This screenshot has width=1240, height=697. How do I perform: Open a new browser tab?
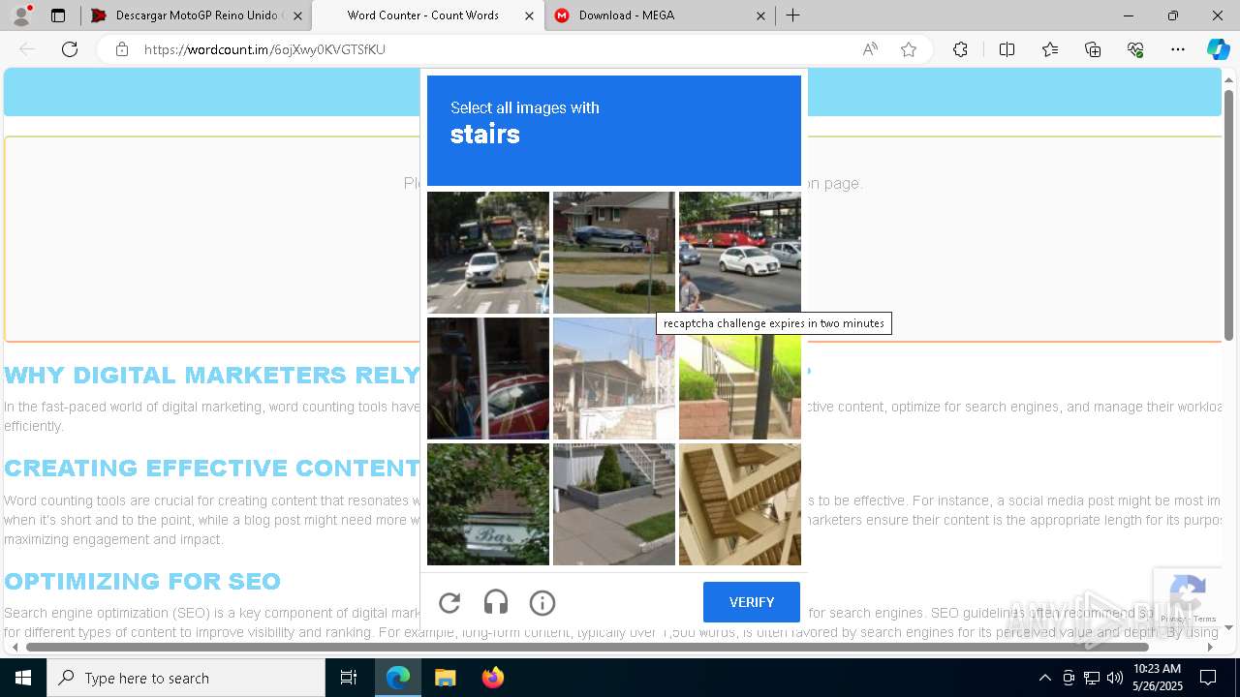tap(792, 15)
